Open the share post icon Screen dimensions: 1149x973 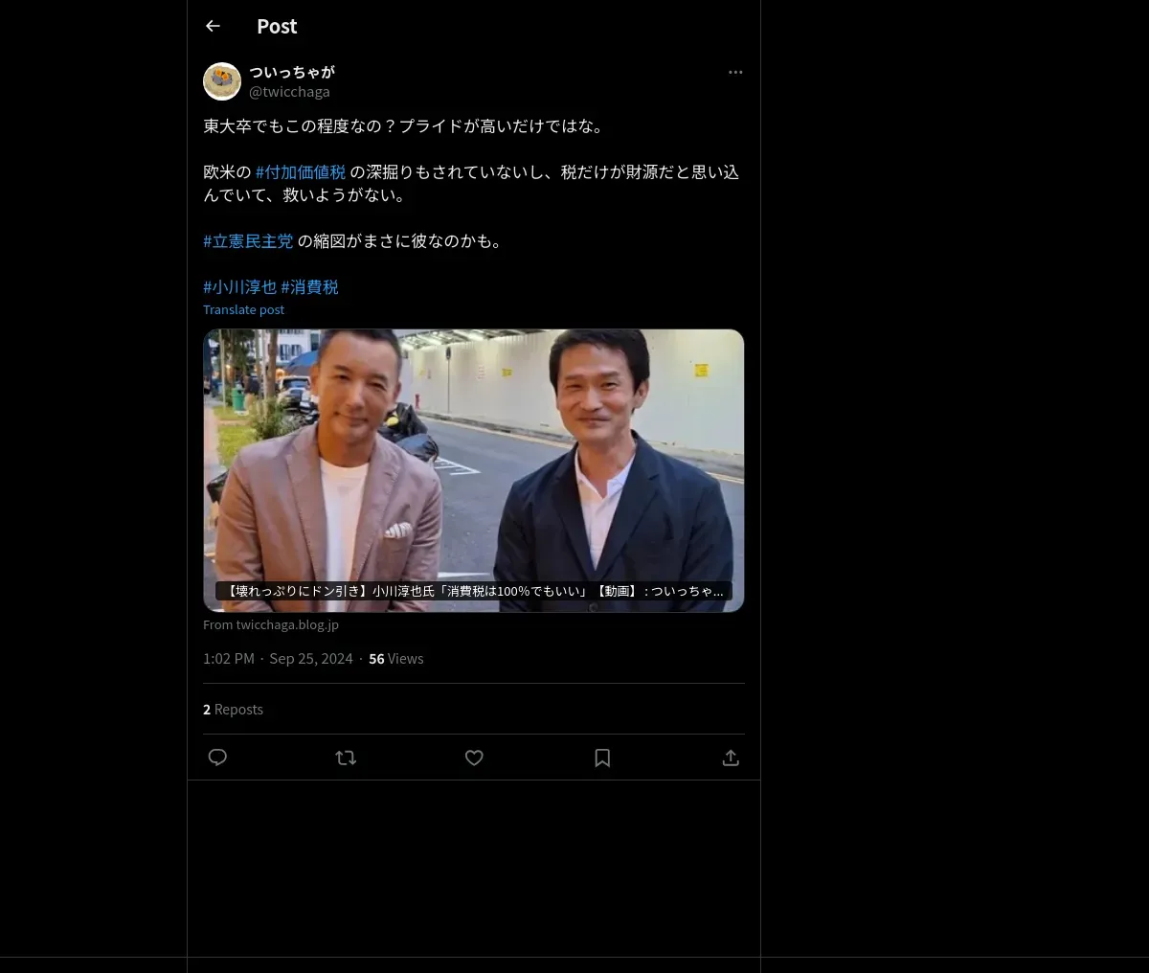tap(731, 758)
